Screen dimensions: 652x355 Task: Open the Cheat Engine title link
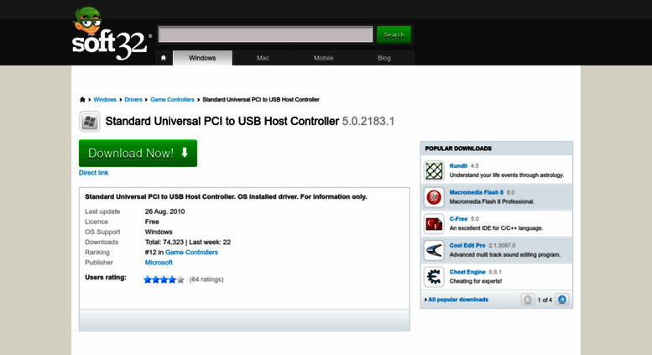[x=467, y=272]
